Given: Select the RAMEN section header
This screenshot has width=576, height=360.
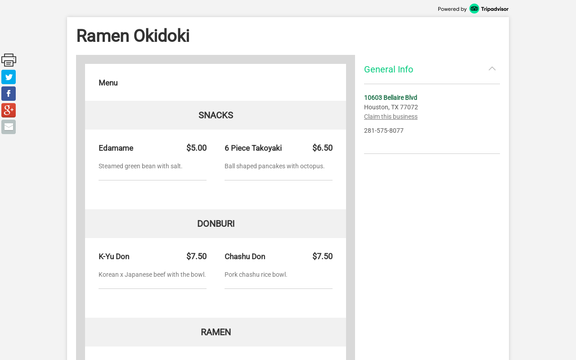Looking at the screenshot, I should (216, 332).
